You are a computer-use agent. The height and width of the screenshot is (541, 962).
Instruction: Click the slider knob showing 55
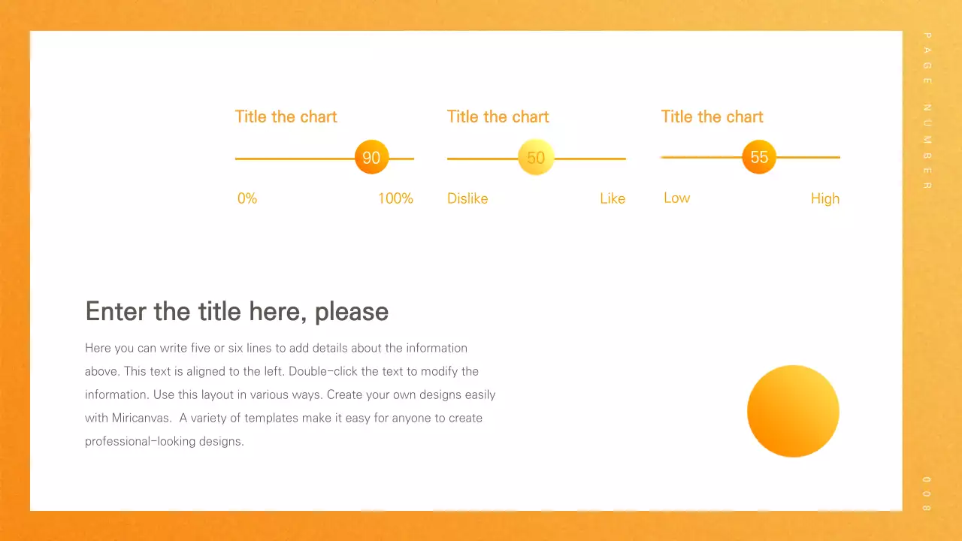click(759, 157)
